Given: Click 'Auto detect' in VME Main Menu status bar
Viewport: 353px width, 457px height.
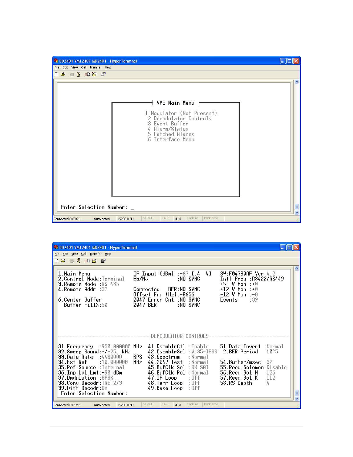Looking at the screenshot, I should point(102,219).
